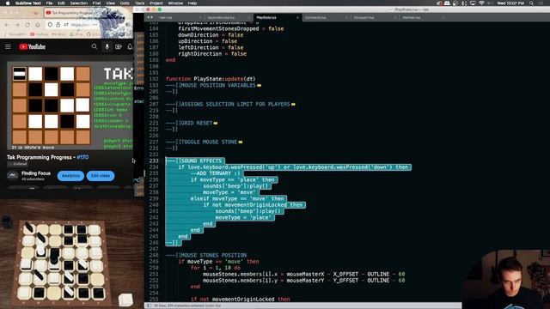Close the PlayState.lua tab

[x=297, y=17]
